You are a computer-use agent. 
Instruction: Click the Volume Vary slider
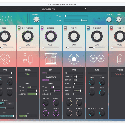[97, 48]
